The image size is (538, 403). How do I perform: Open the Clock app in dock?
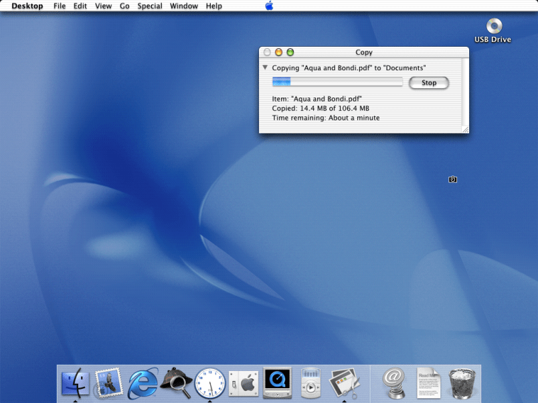[x=209, y=384]
